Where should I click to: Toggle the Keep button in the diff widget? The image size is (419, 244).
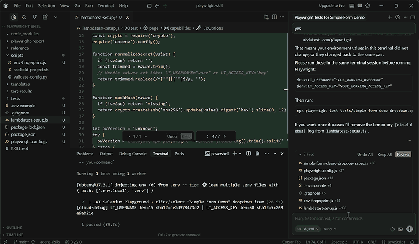186,136
